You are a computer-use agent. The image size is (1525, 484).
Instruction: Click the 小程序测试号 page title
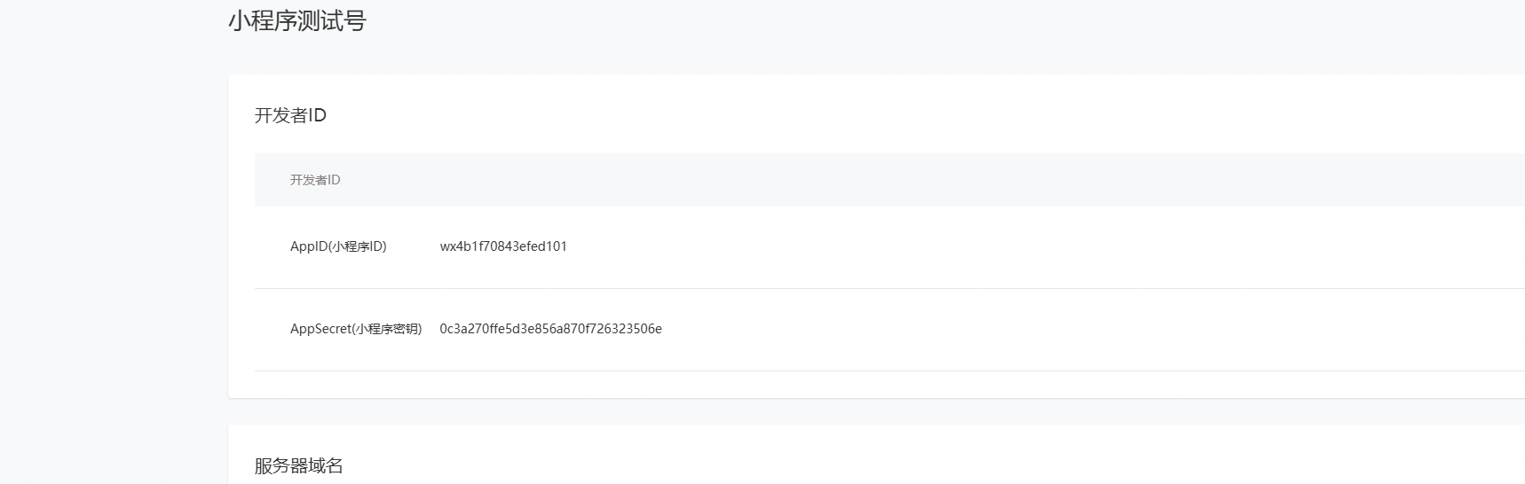[297, 20]
